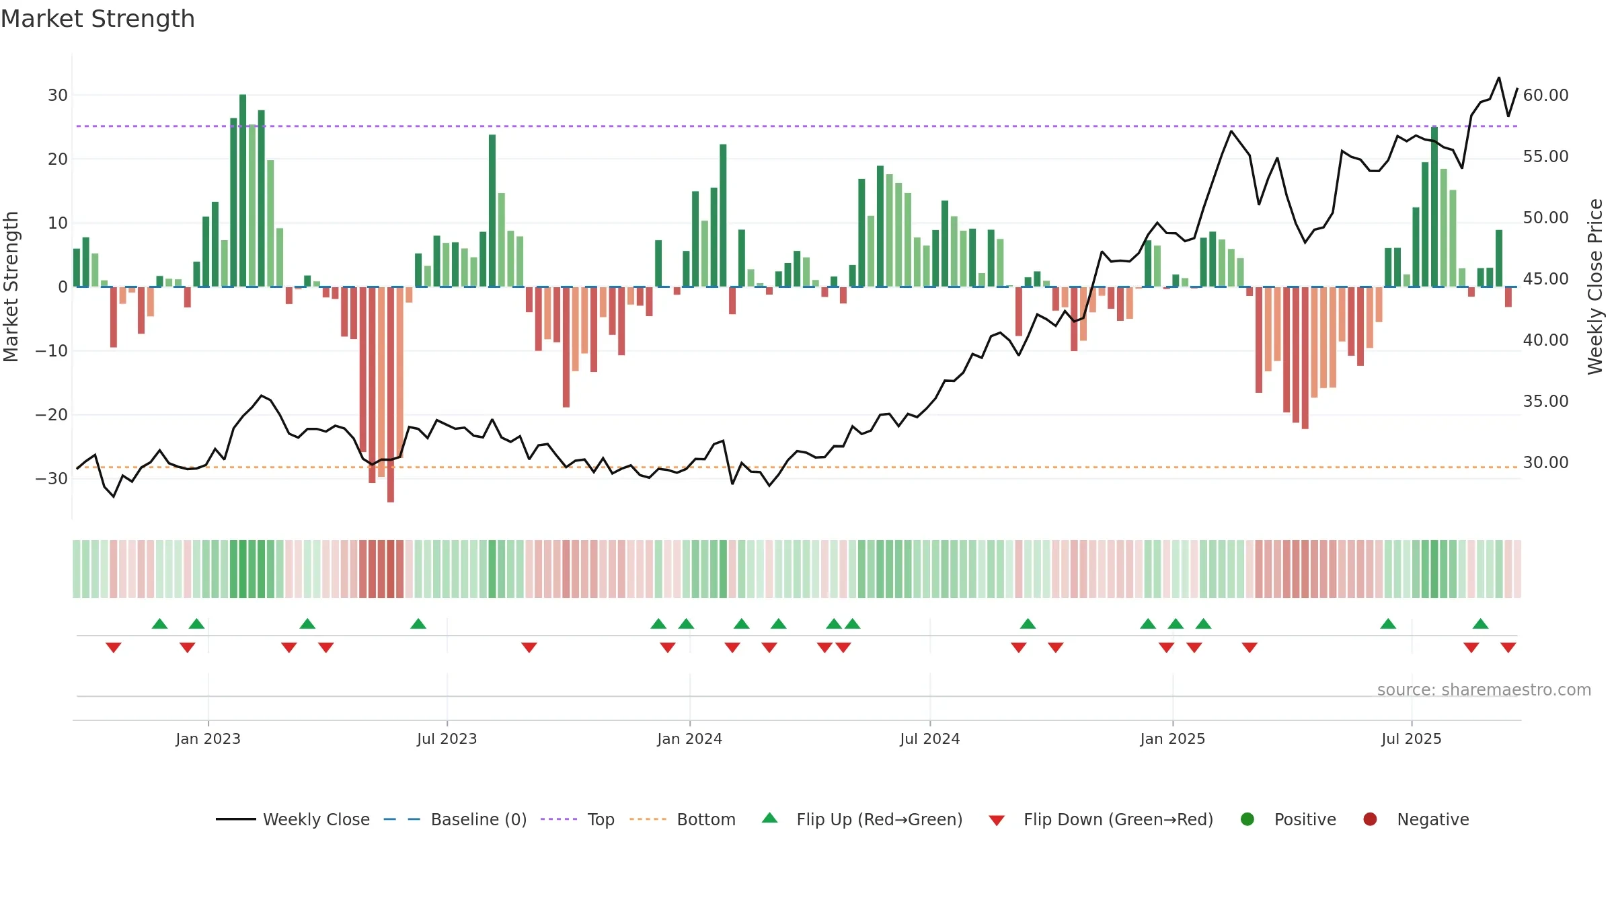Click the vertical Market Strength axis title
The width and height of the screenshot is (1614, 908).
(x=11, y=287)
